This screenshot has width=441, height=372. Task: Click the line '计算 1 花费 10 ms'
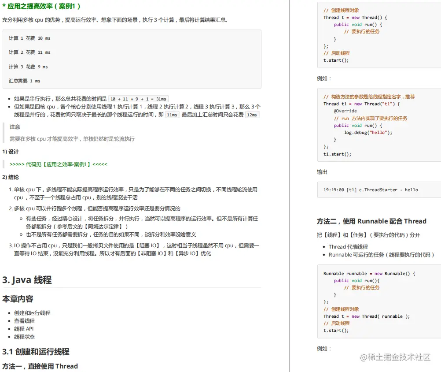29,38
